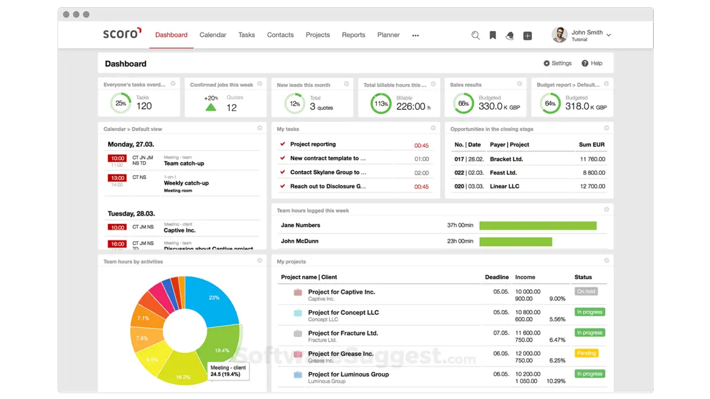Click the green up-arrow on Confirmed jobs
The width and height of the screenshot is (710, 399).
point(211,108)
